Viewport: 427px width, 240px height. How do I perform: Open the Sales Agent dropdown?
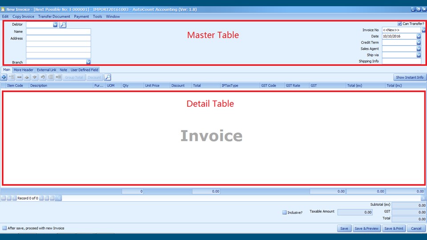[419, 49]
